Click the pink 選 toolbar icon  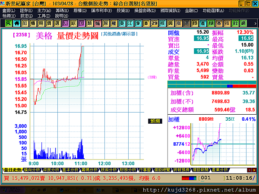(65, 23)
